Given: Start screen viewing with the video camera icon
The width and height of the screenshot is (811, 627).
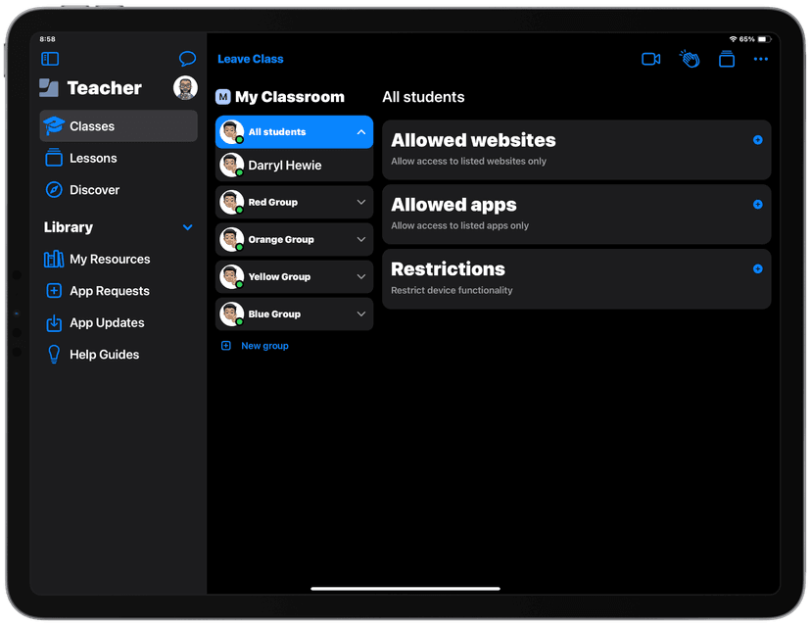Looking at the screenshot, I should click(x=650, y=59).
